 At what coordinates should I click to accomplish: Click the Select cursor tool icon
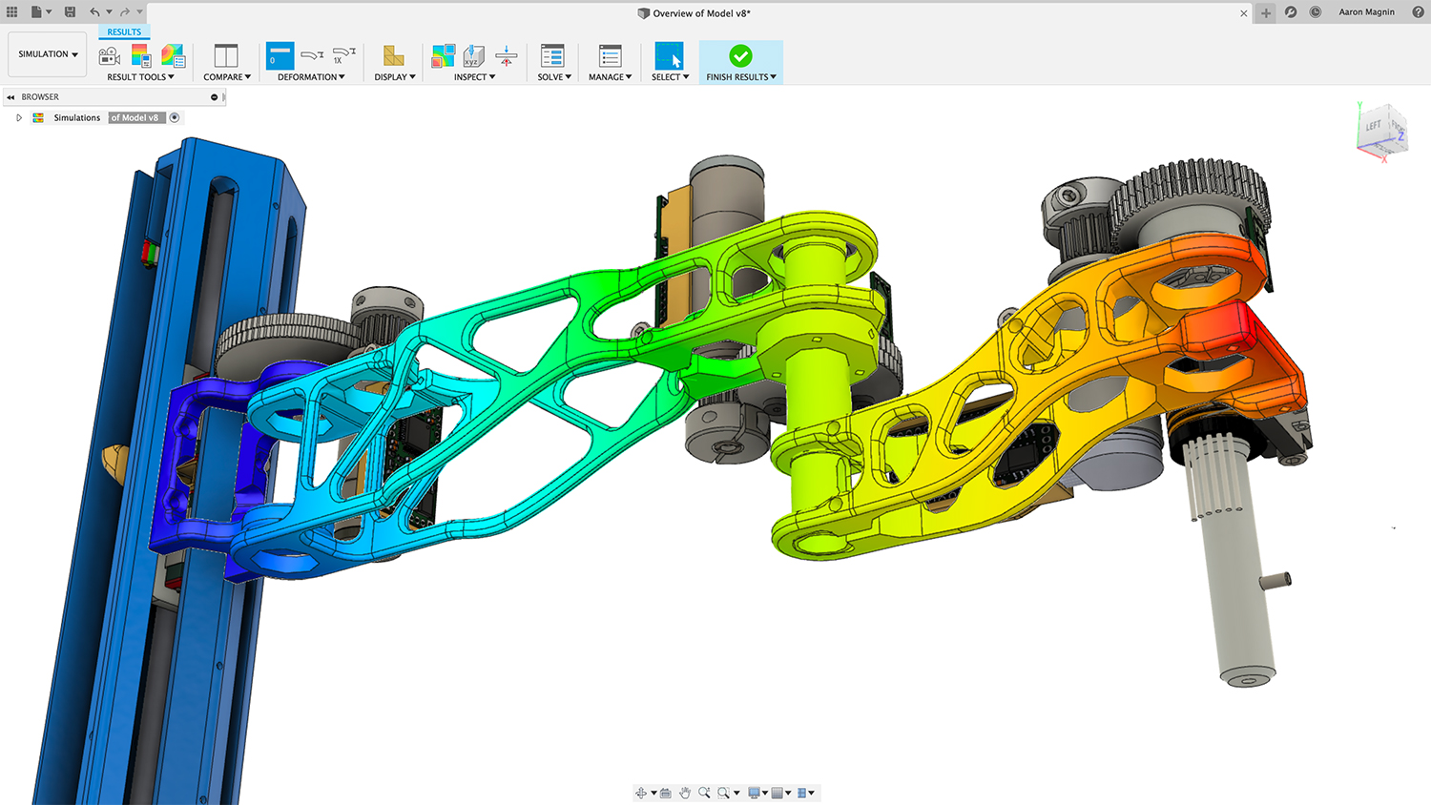pos(669,55)
